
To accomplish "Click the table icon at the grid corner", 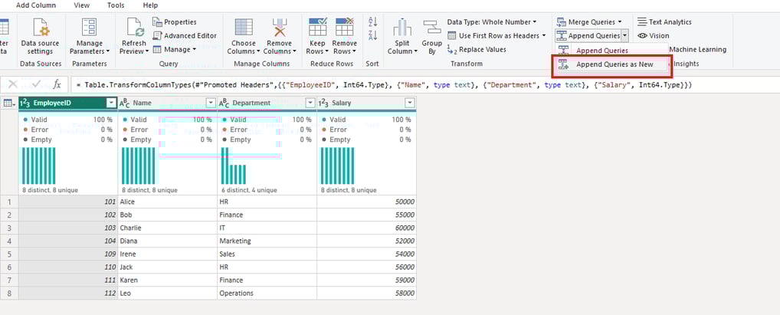I will (8, 103).
